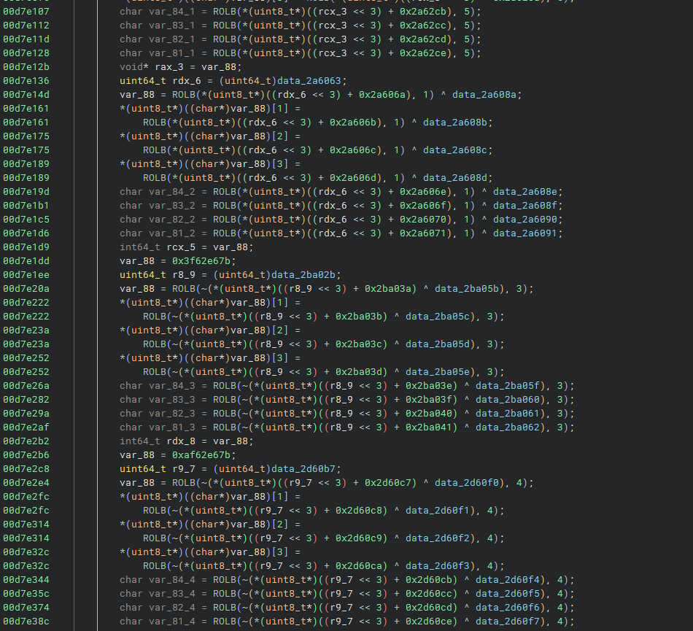Select the rcx_5 variable name
The image size is (693, 631).
tap(180, 247)
